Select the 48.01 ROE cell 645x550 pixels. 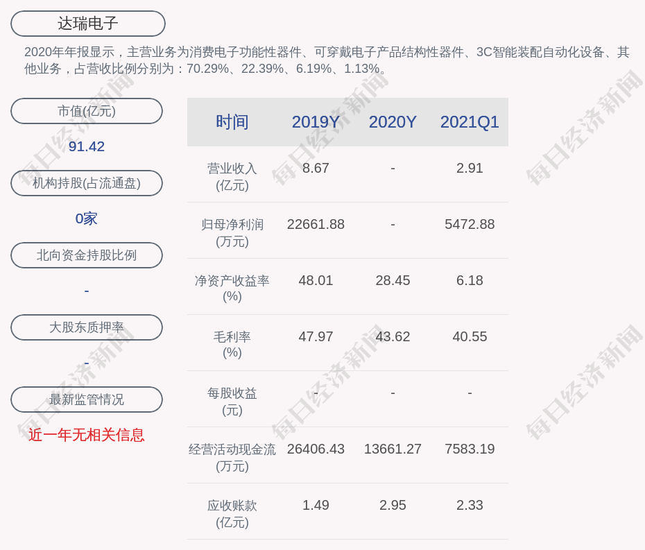[x=316, y=281]
